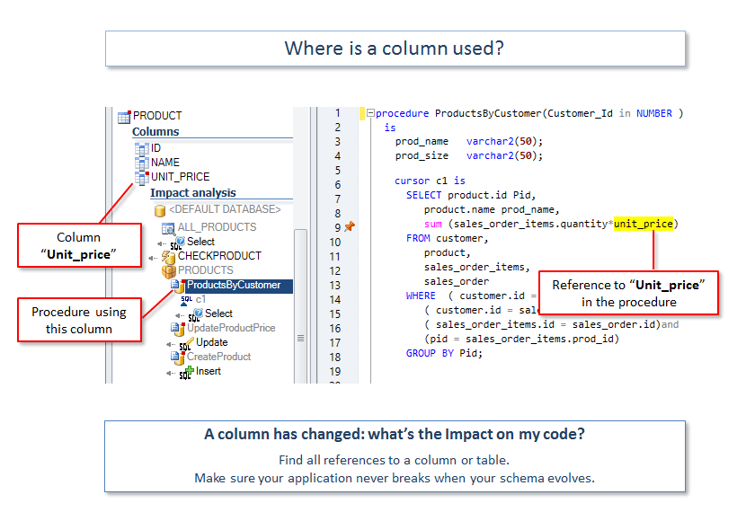Click the UpdateProductPrice procedure icon

click(x=177, y=329)
